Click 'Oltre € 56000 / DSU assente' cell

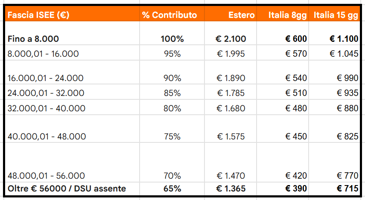pyautogui.click(x=67, y=188)
